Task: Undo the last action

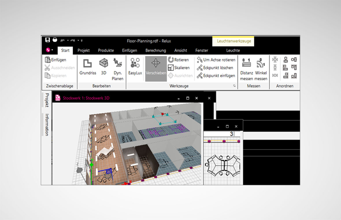Action: [x=63, y=40]
